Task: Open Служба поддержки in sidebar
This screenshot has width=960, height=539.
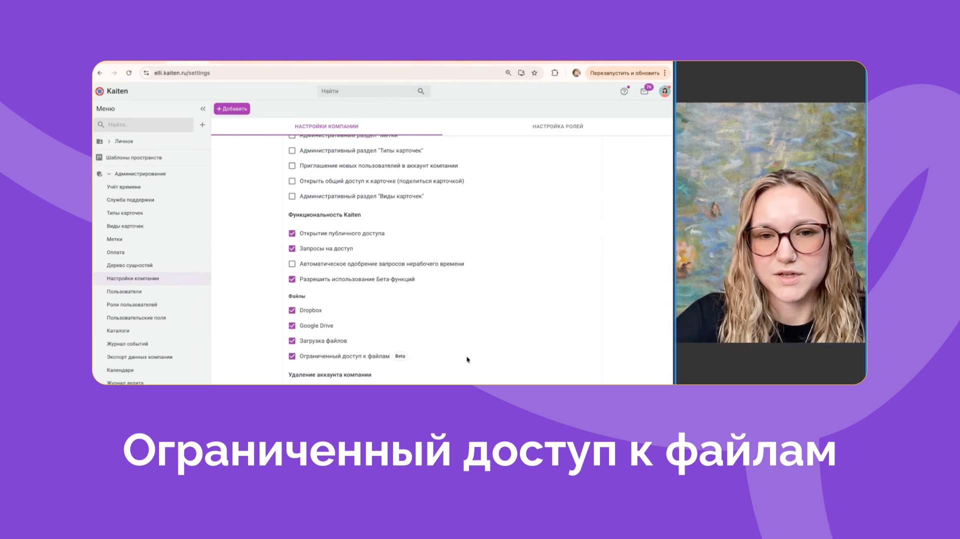Action: [x=130, y=200]
